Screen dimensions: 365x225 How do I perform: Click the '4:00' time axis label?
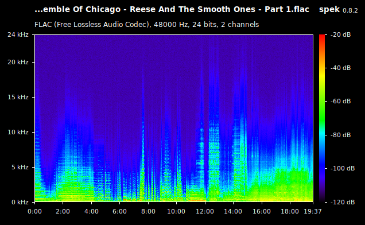coord(91,211)
